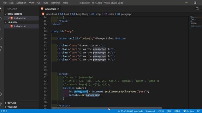Screen dimensions: 202x113
Task: Click line number 30 in the gutter
Action: pyautogui.click(x=45, y=74)
